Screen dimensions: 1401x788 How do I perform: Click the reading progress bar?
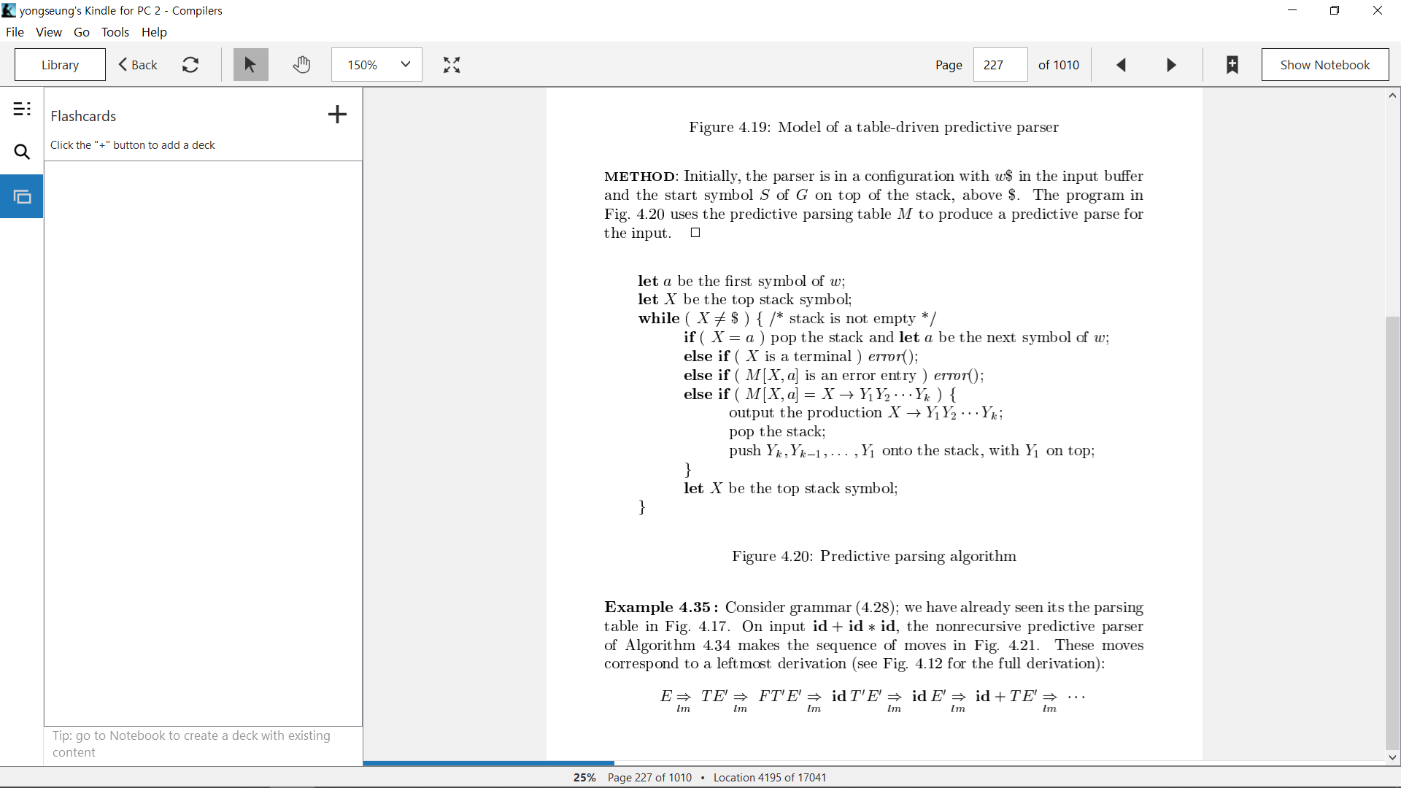pos(874,763)
